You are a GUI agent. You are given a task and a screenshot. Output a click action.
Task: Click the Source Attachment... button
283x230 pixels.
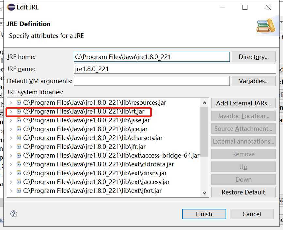tap(244, 129)
